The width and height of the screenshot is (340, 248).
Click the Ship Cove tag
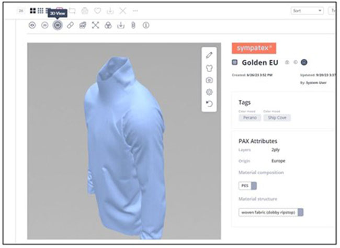(x=277, y=118)
